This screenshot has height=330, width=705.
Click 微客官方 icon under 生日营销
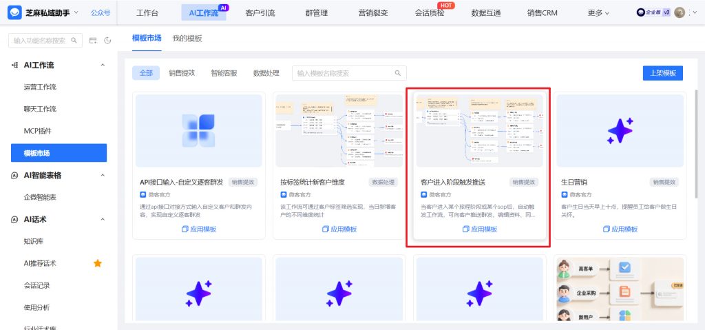click(x=565, y=194)
